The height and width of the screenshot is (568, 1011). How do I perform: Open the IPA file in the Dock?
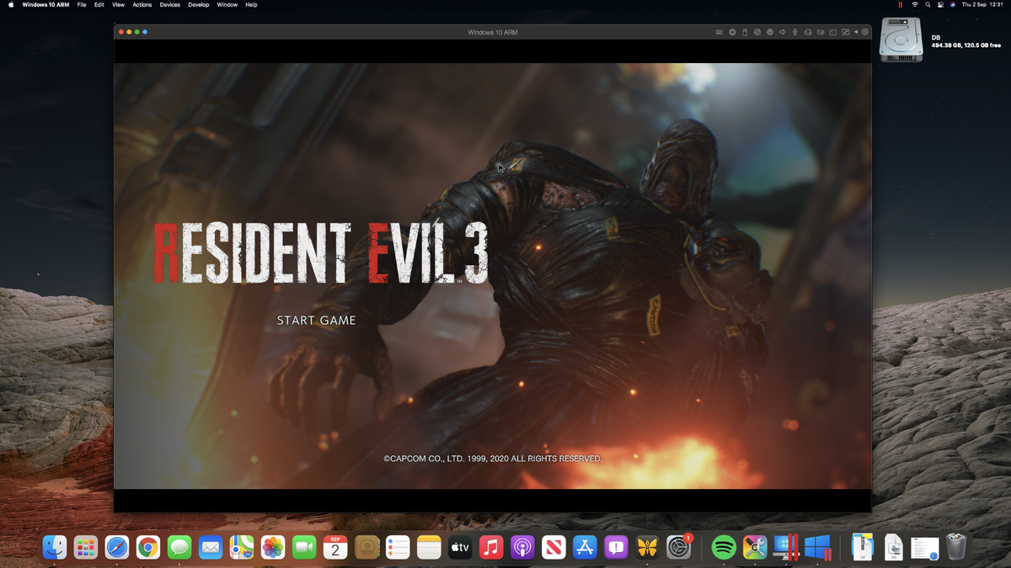tap(893, 547)
